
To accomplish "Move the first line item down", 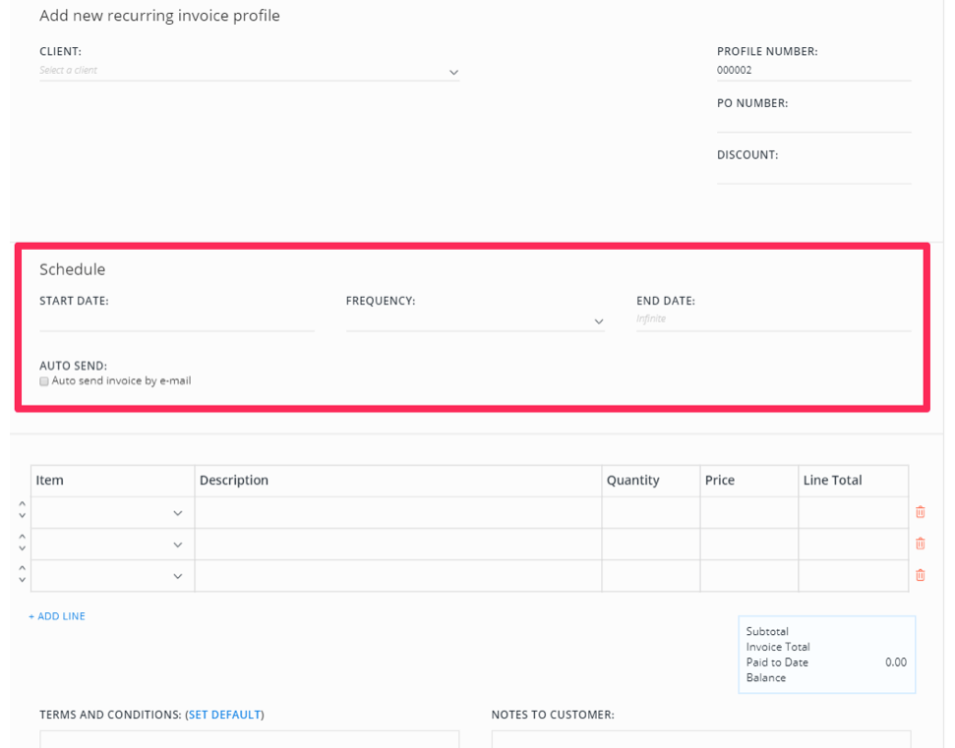I will (22, 516).
